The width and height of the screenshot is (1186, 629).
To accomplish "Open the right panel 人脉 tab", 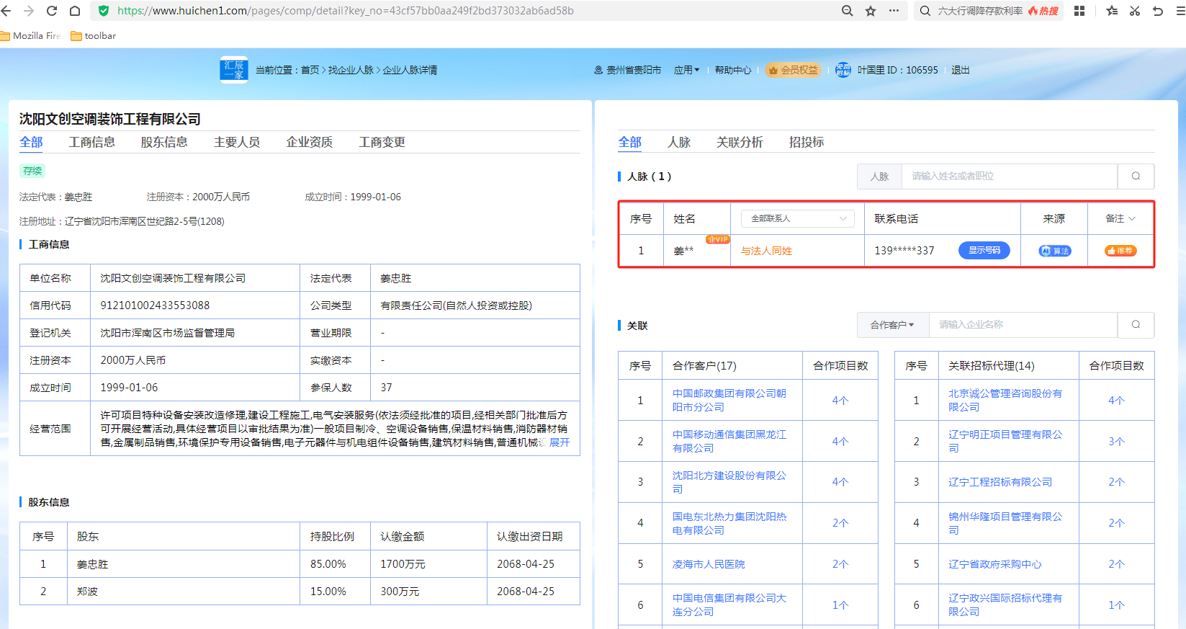I will 679,142.
